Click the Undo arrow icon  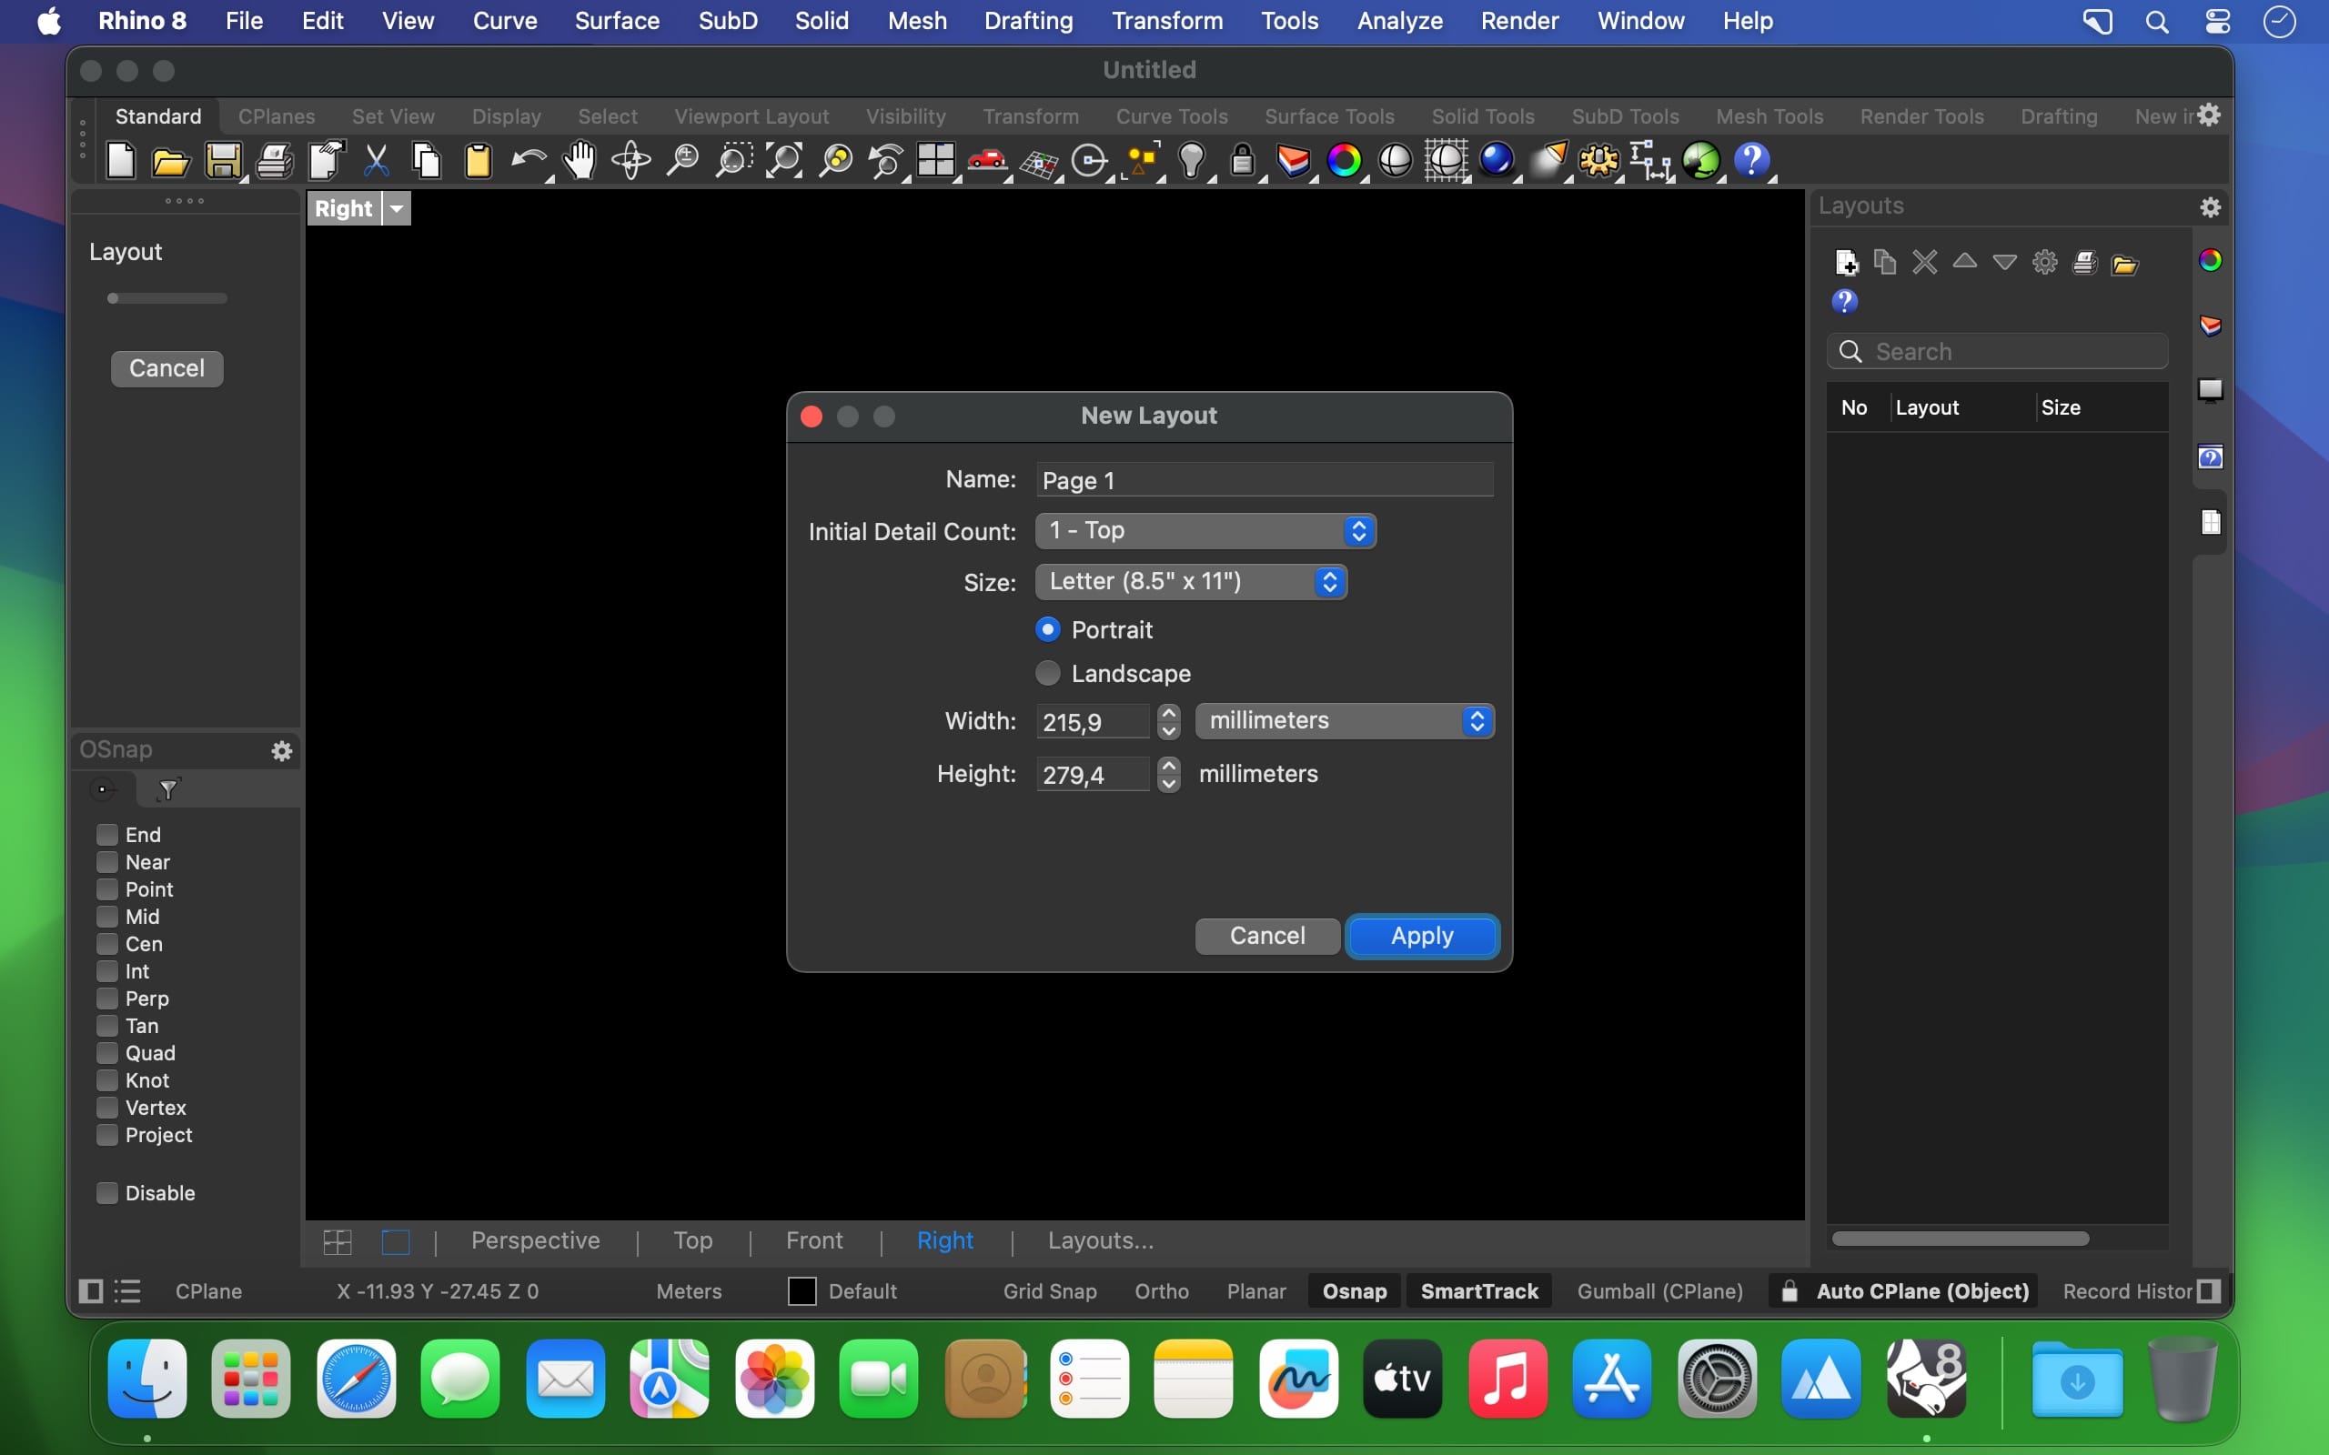(528, 161)
